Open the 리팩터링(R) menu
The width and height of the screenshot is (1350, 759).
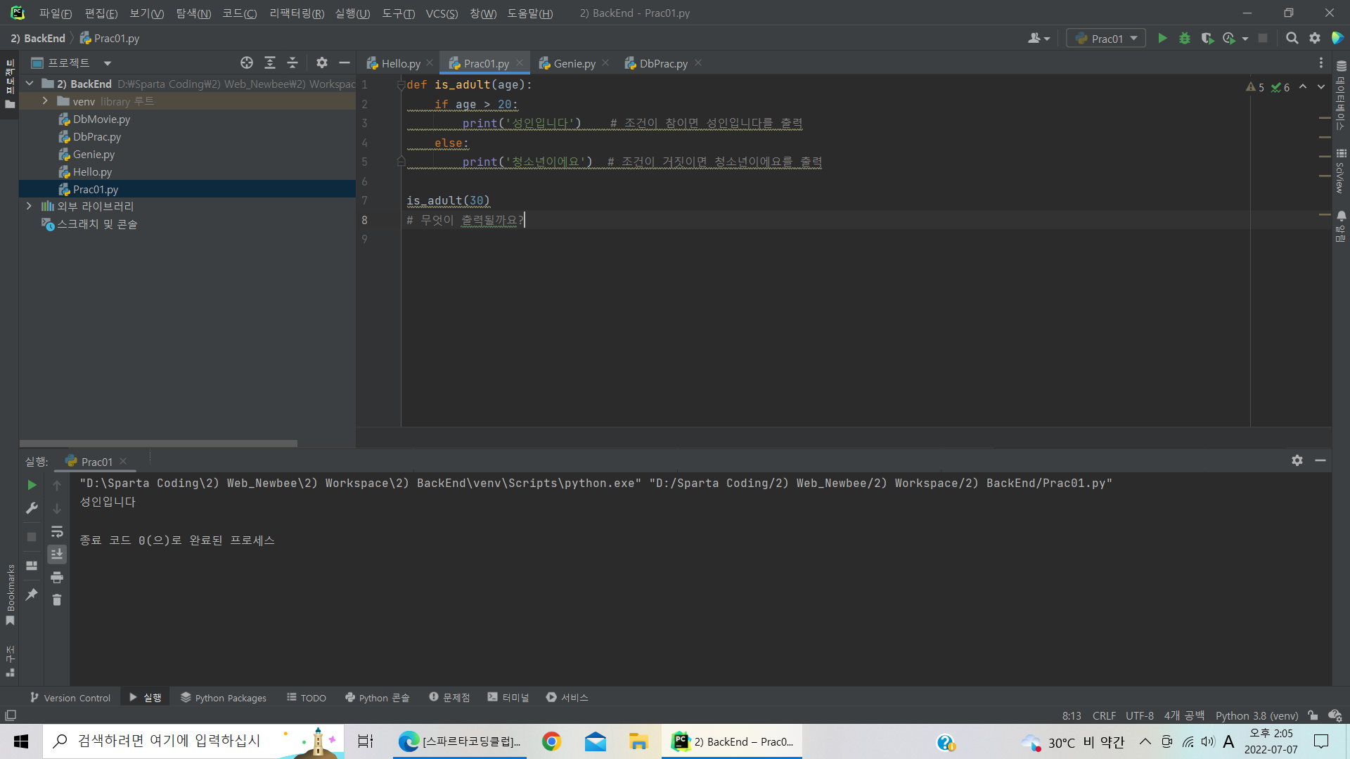(297, 13)
